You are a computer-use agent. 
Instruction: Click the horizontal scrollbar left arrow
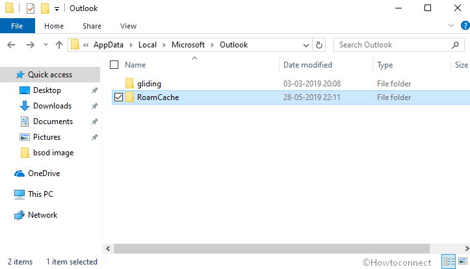tap(108, 248)
